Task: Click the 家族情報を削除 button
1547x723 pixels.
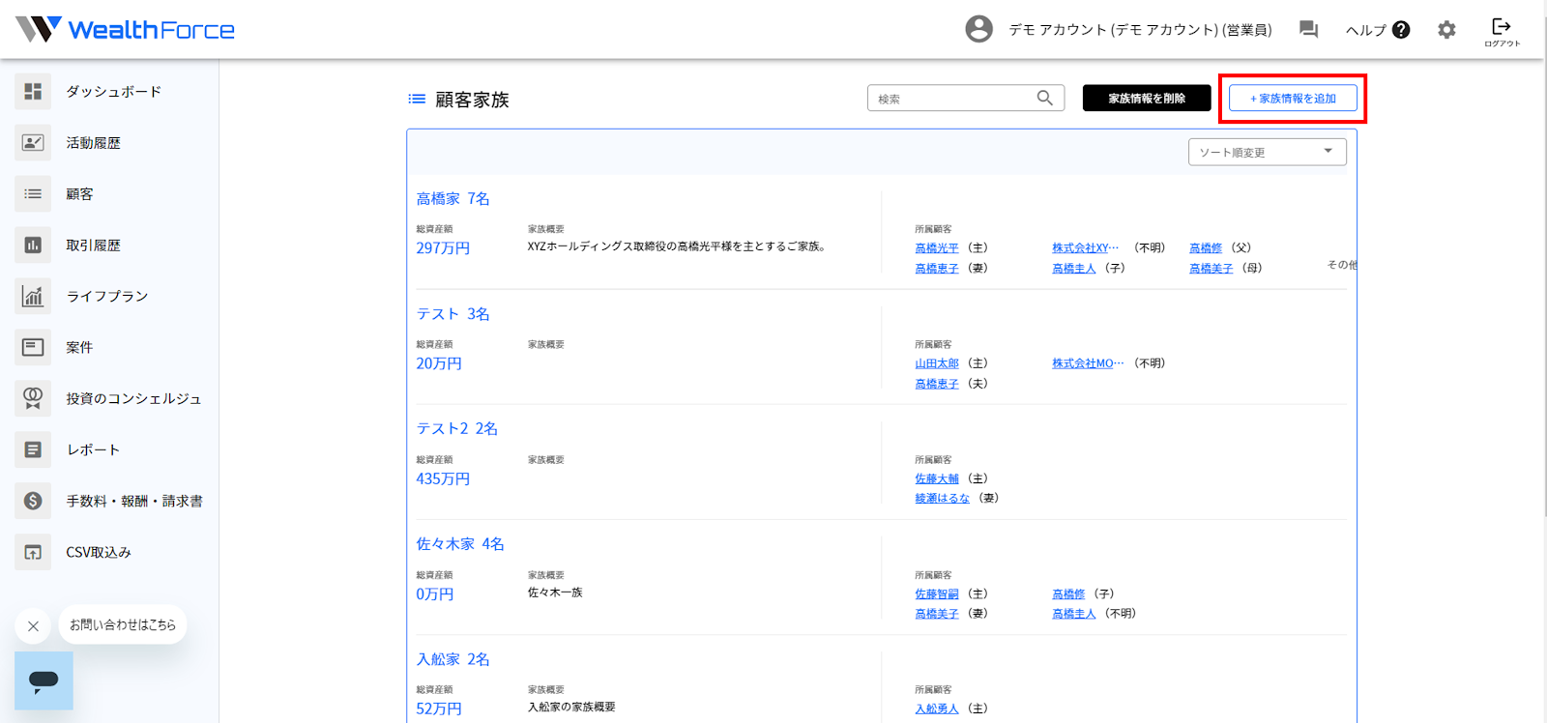Action: coord(1147,98)
